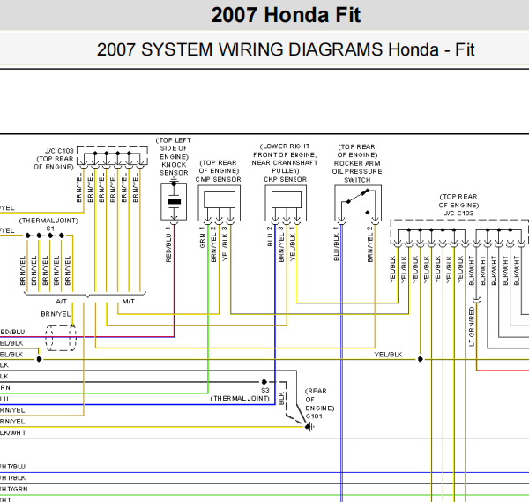
Task: Click the 'KNOCK SENSOR' label text
Action: tap(174, 169)
